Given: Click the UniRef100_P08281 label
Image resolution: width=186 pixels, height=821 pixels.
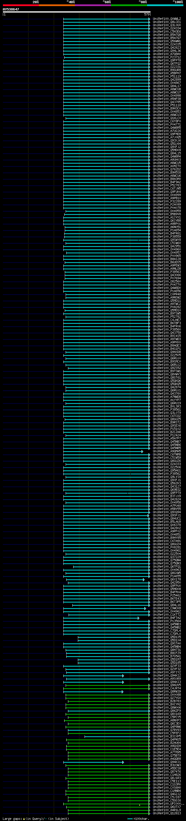Looking at the screenshot, I should pyautogui.click(x=167, y=547).
